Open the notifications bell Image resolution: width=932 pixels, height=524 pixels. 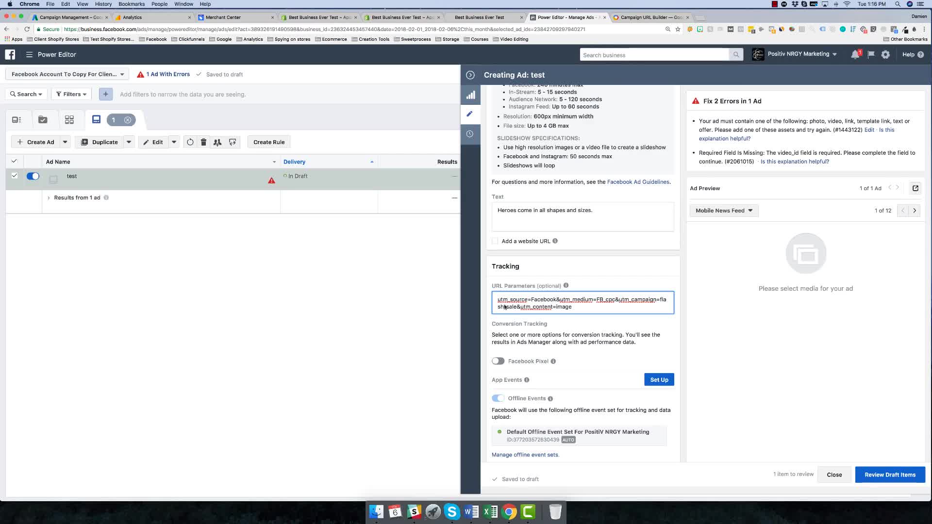click(x=855, y=54)
